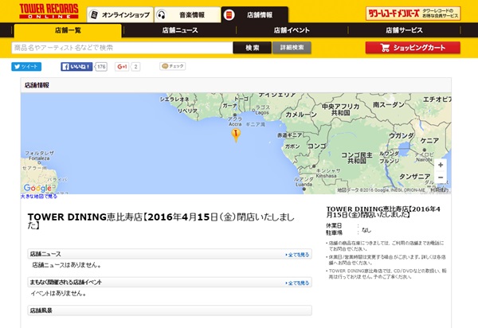
Task: Click the イベントはありません text
Action: pos(58,293)
